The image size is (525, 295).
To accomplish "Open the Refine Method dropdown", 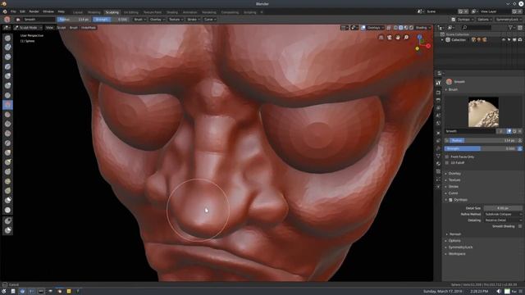I will coord(503,214).
